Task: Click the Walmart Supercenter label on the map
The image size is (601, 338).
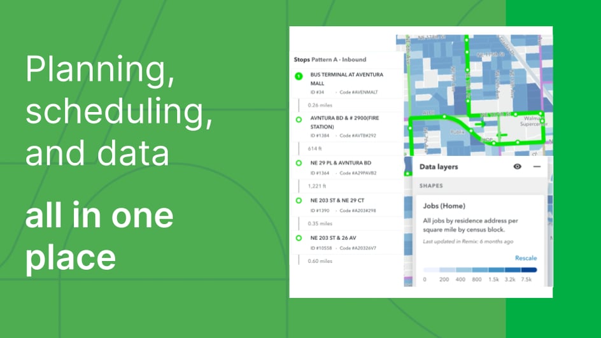Action: coord(534,121)
